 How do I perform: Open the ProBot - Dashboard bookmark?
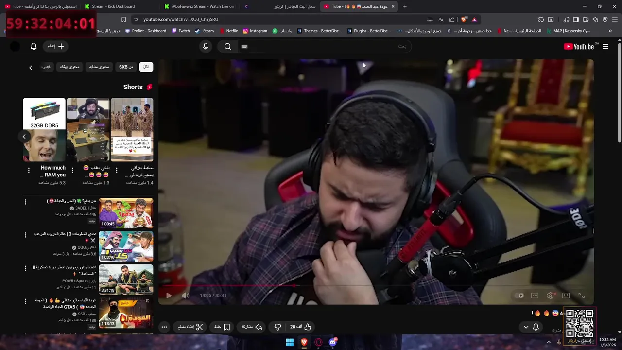coord(145,31)
